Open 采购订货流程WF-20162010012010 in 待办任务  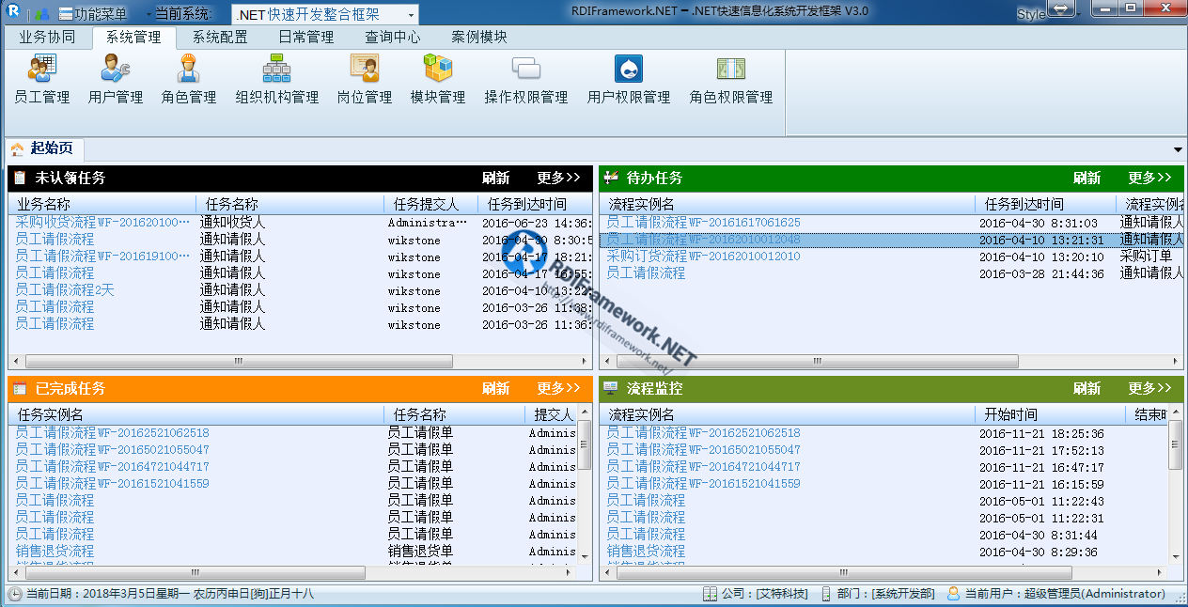click(703, 257)
